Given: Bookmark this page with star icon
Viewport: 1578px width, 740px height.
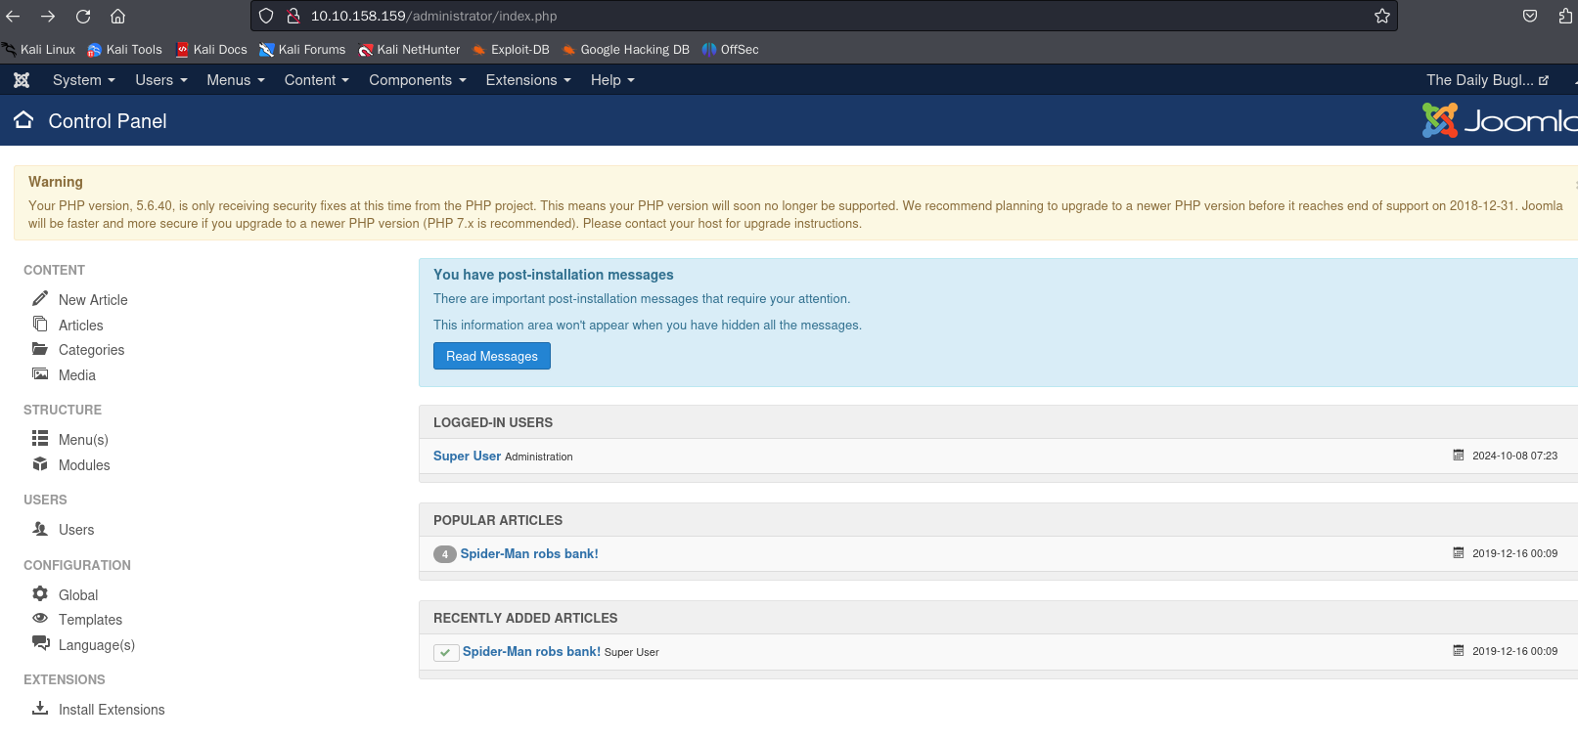Looking at the screenshot, I should (1382, 16).
